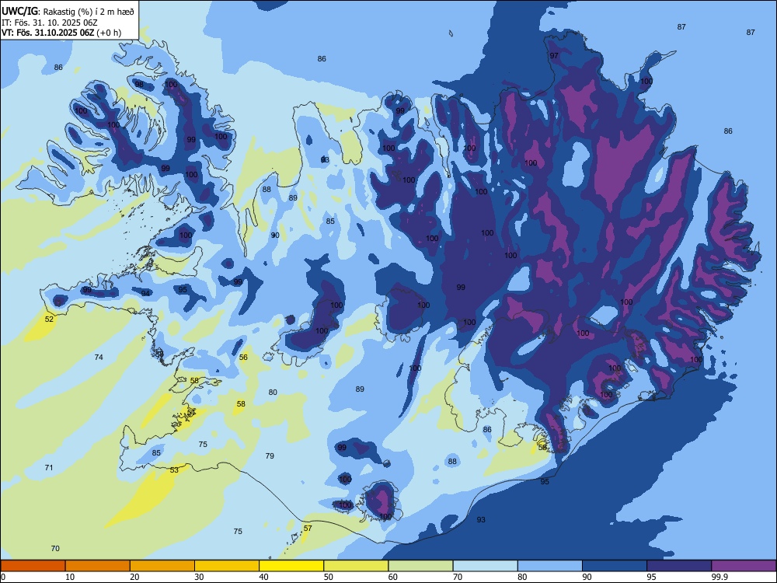Click the '60' legend scale label
Viewport: 777px width, 583px height.
pos(393,577)
